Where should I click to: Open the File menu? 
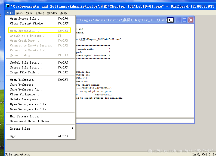[10, 13]
